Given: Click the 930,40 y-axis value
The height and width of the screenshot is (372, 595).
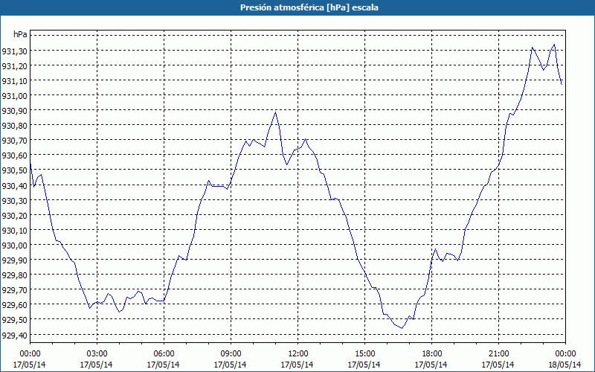Looking at the screenshot, I should (14, 185).
